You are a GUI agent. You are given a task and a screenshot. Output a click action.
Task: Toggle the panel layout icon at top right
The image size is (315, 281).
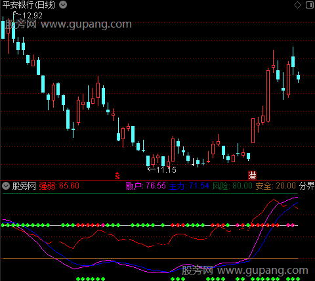[310, 5]
